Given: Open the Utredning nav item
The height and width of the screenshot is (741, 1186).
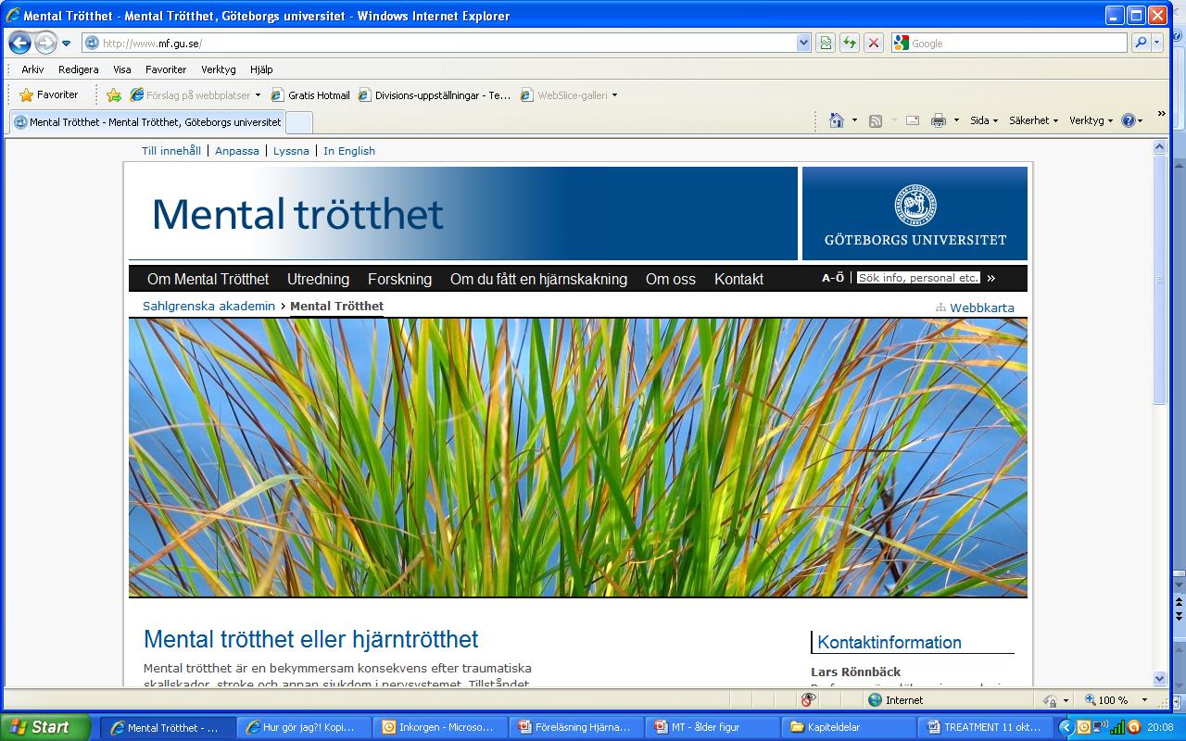Looking at the screenshot, I should [318, 279].
